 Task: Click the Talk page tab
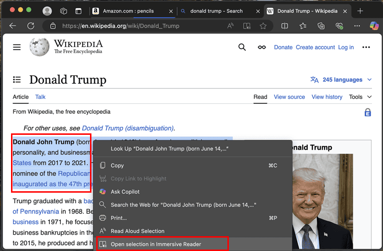click(40, 97)
